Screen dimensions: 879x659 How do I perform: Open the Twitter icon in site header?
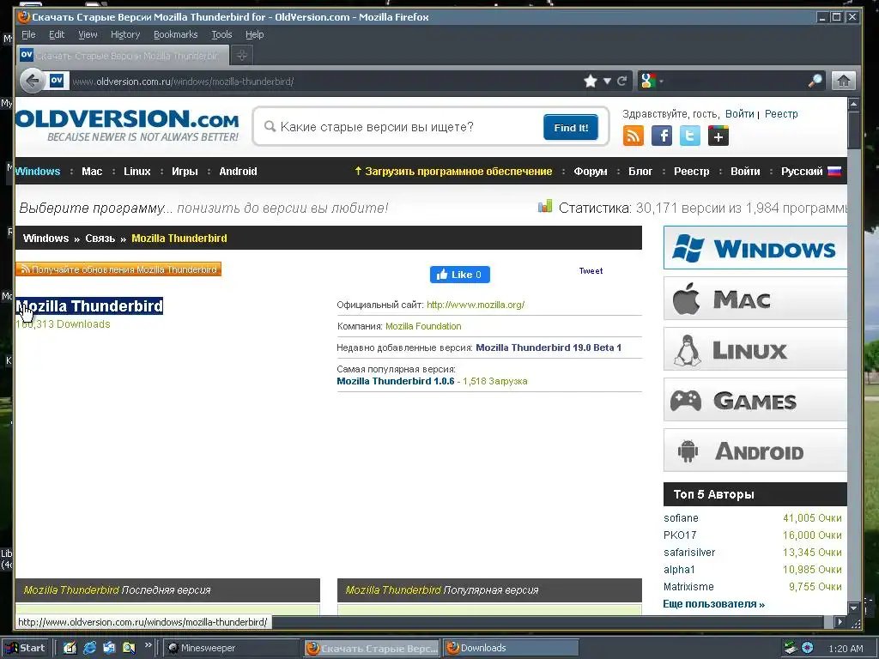(689, 136)
